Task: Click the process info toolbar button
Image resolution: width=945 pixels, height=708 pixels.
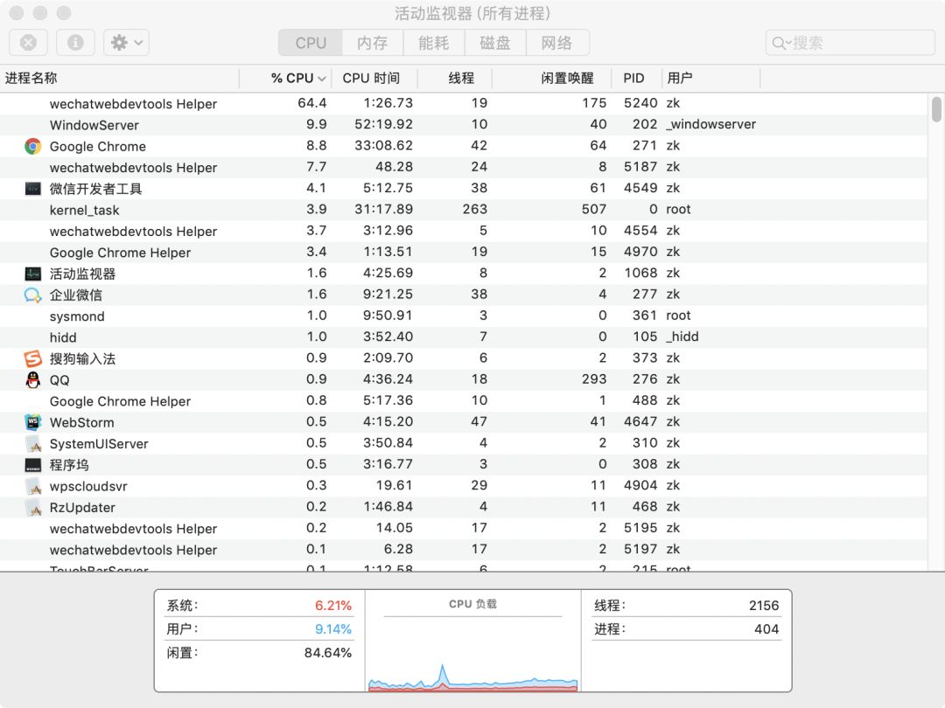Action: (x=75, y=43)
